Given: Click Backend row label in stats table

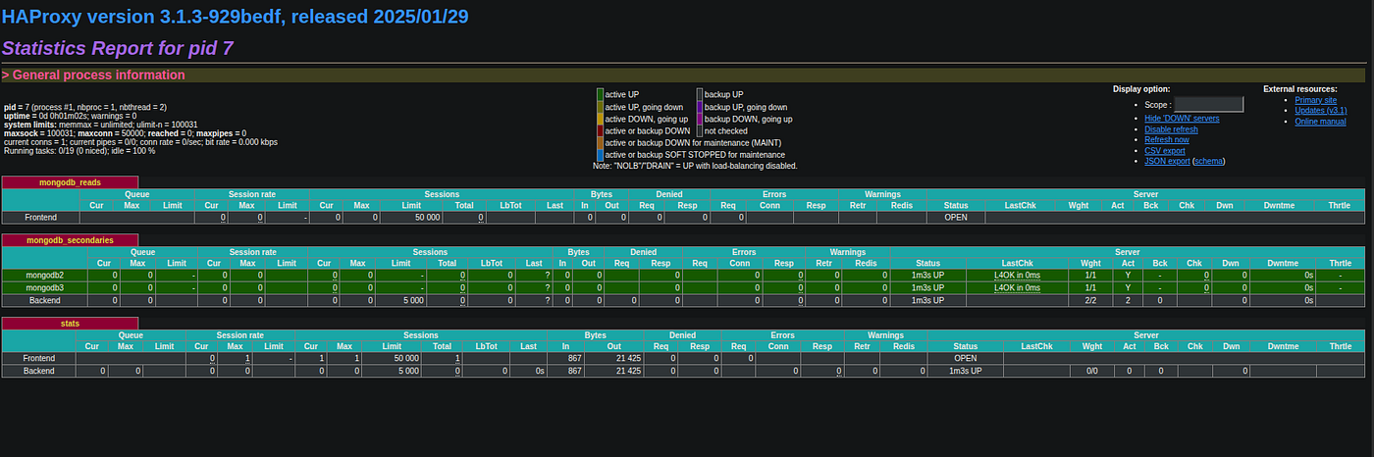Looking at the screenshot, I should 39,371.
